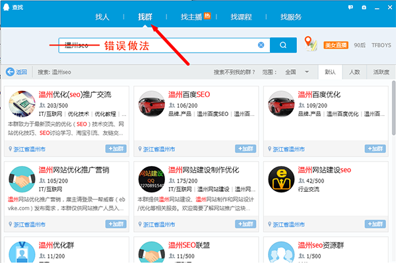The height and width of the screenshot is (263, 396).
Task: Open group title 温州网站建设seo
Action: tap(324, 170)
